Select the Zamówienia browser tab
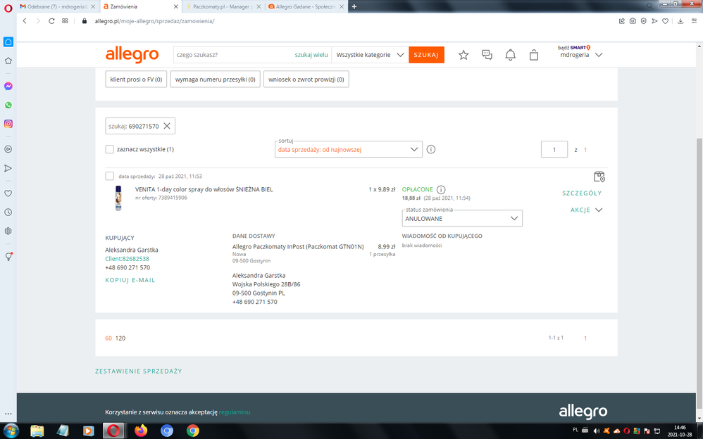The image size is (703, 439). pyautogui.click(x=141, y=7)
